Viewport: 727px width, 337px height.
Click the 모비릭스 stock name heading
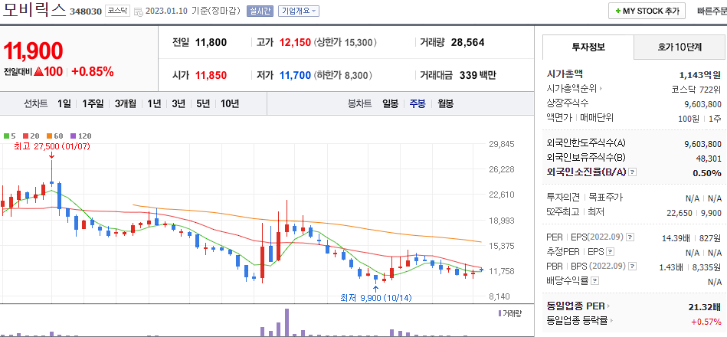click(x=34, y=11)
